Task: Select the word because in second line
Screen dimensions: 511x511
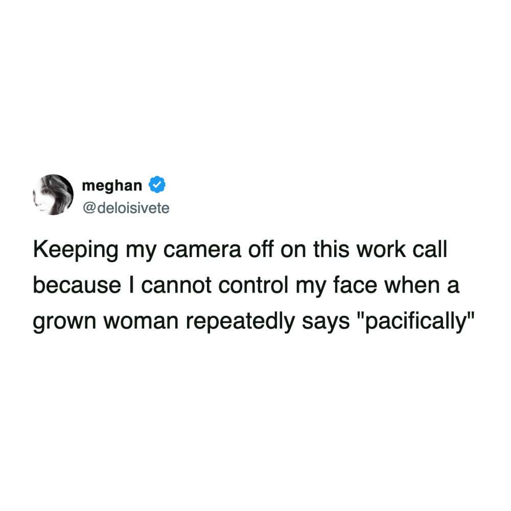Action: coord(77,286)
